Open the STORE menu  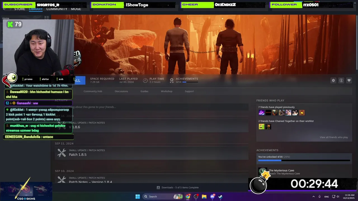click(x=20, y=9)
